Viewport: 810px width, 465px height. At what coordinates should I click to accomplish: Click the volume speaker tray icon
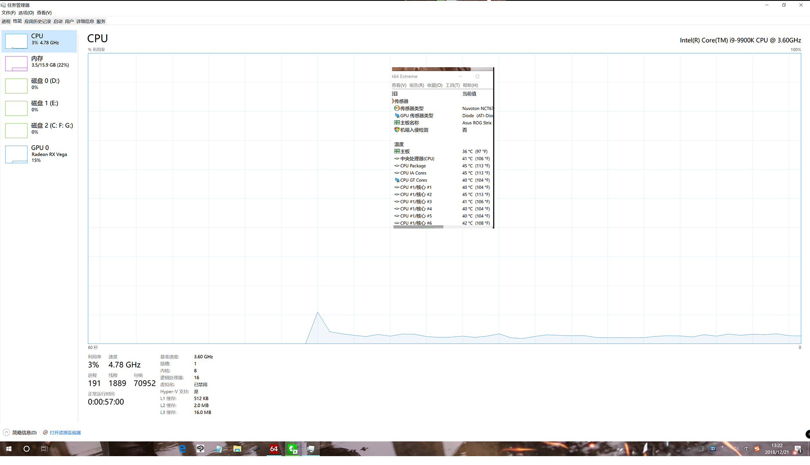[x=736, y=449]
